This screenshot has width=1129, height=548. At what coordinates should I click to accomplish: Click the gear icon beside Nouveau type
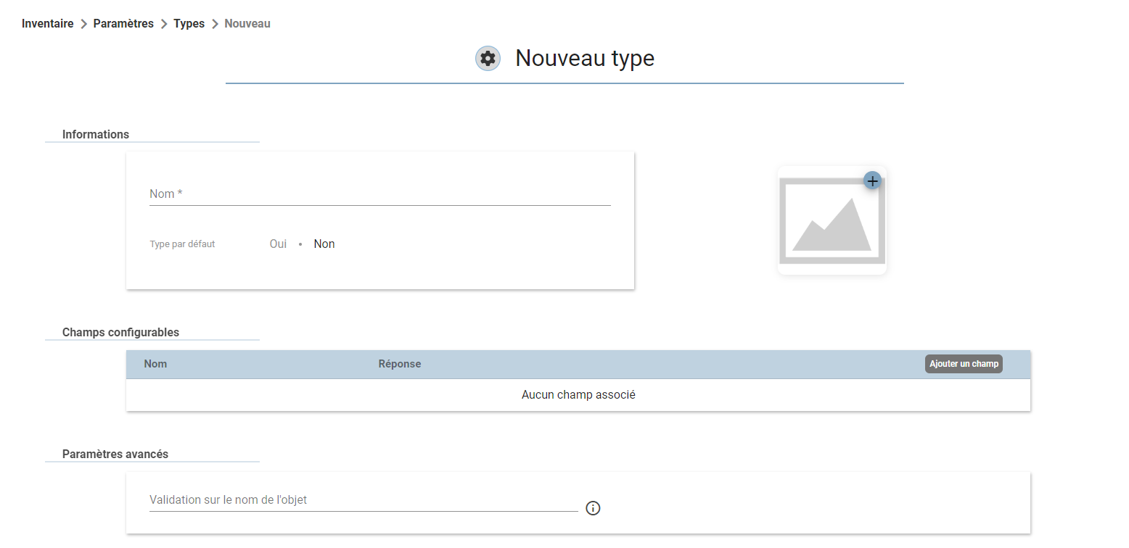488,58
